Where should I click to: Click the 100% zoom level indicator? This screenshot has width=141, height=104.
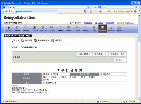pos(132,101)
